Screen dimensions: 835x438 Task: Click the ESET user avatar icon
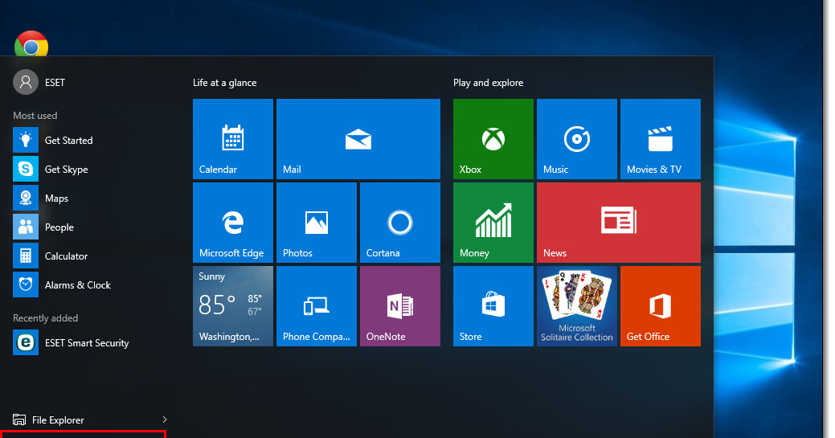pyautogui.click(x=26, y=82)
